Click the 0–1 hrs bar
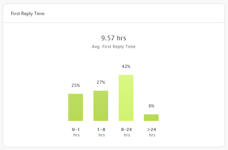The image size is (228, 150). click(x=76, y=107)
